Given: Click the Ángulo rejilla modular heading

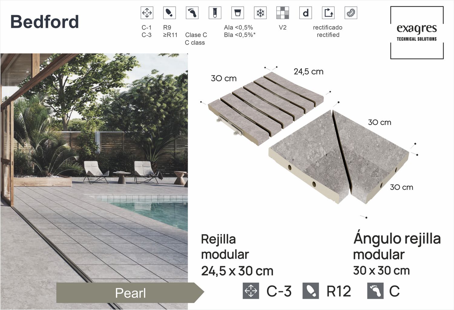Looking at the screenshot, I should pyautogui.click(x=397, y=246).
